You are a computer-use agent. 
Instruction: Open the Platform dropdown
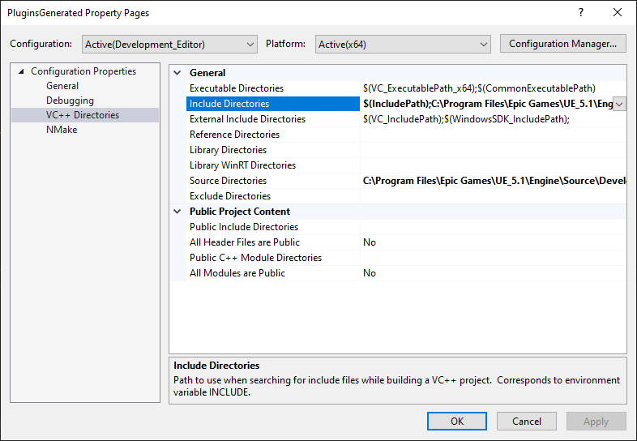403,45
